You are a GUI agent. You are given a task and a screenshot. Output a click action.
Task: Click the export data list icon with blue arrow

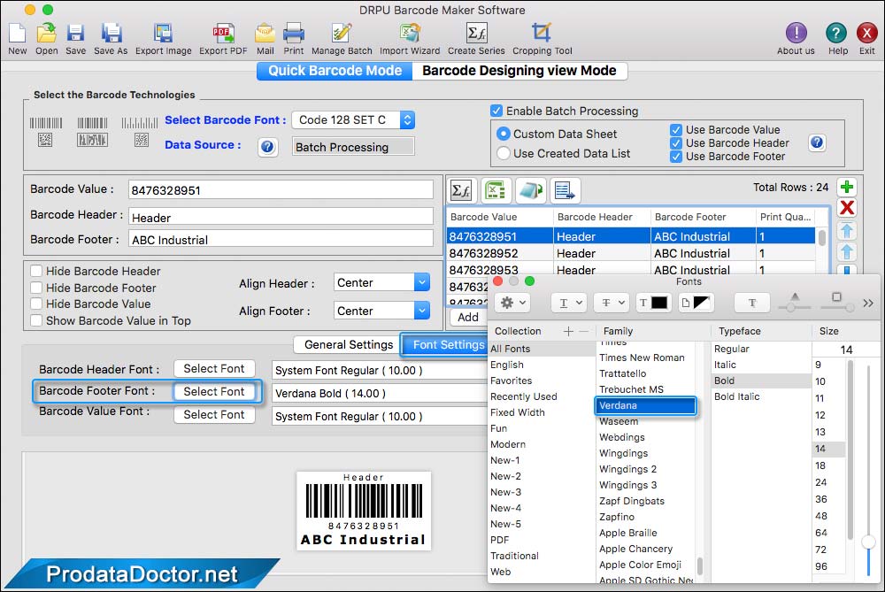pyautogui.click(x=564, y=191)
